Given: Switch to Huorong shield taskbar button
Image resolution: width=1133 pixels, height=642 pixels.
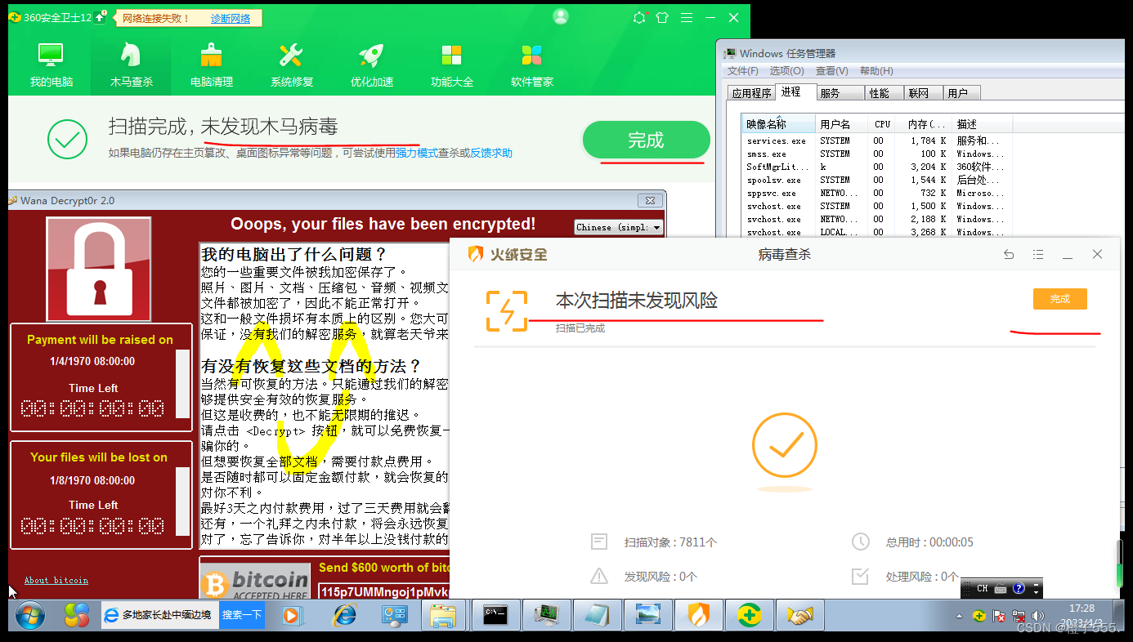Looking at the screenshot, I should coord(701,615).
